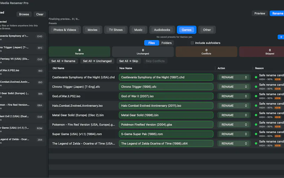Click the 0 Conflicts summary tile
This screenshot has width=284, height=178.
coord(206,52)
